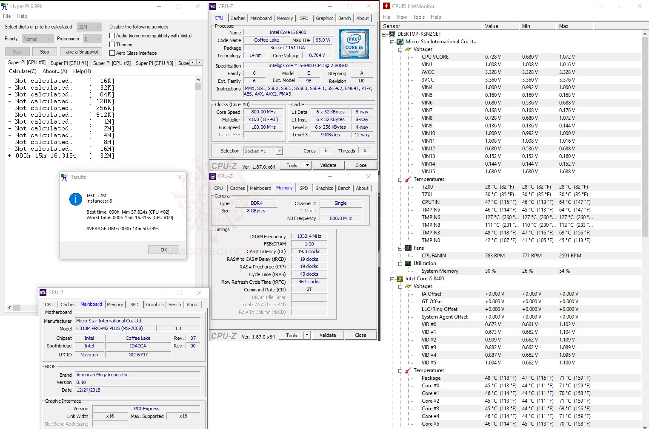Viewport: 649px width, 429px height.
Task: Collapse Voltages section under Micro-Star International
Action: pyautogui.click(x=400, y=49)
